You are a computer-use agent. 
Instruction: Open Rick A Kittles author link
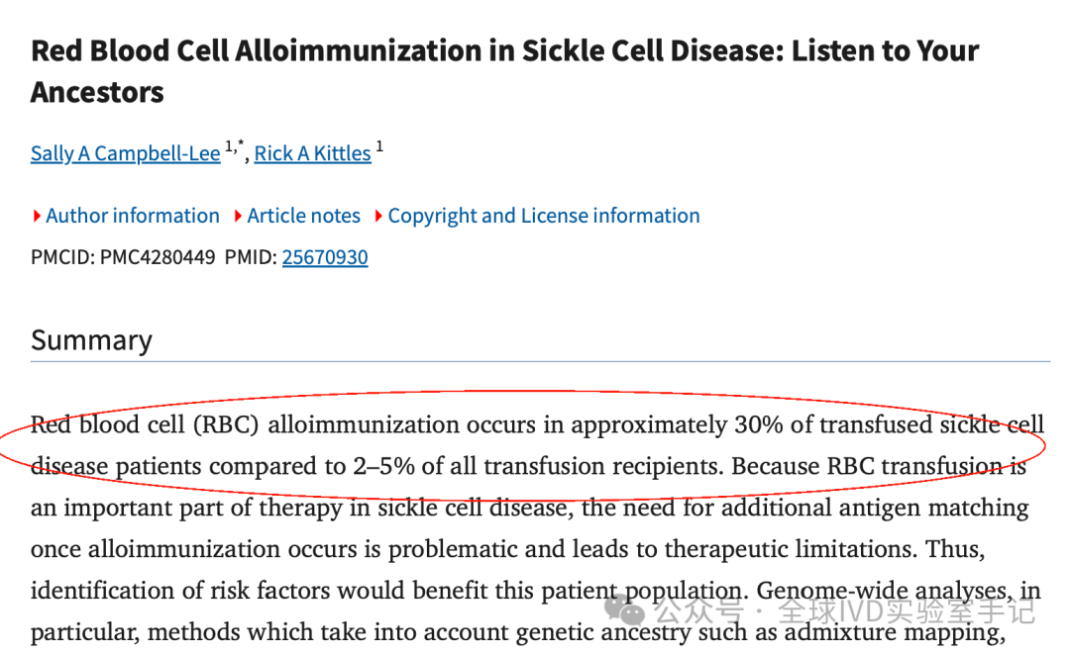tap(312, 153)
